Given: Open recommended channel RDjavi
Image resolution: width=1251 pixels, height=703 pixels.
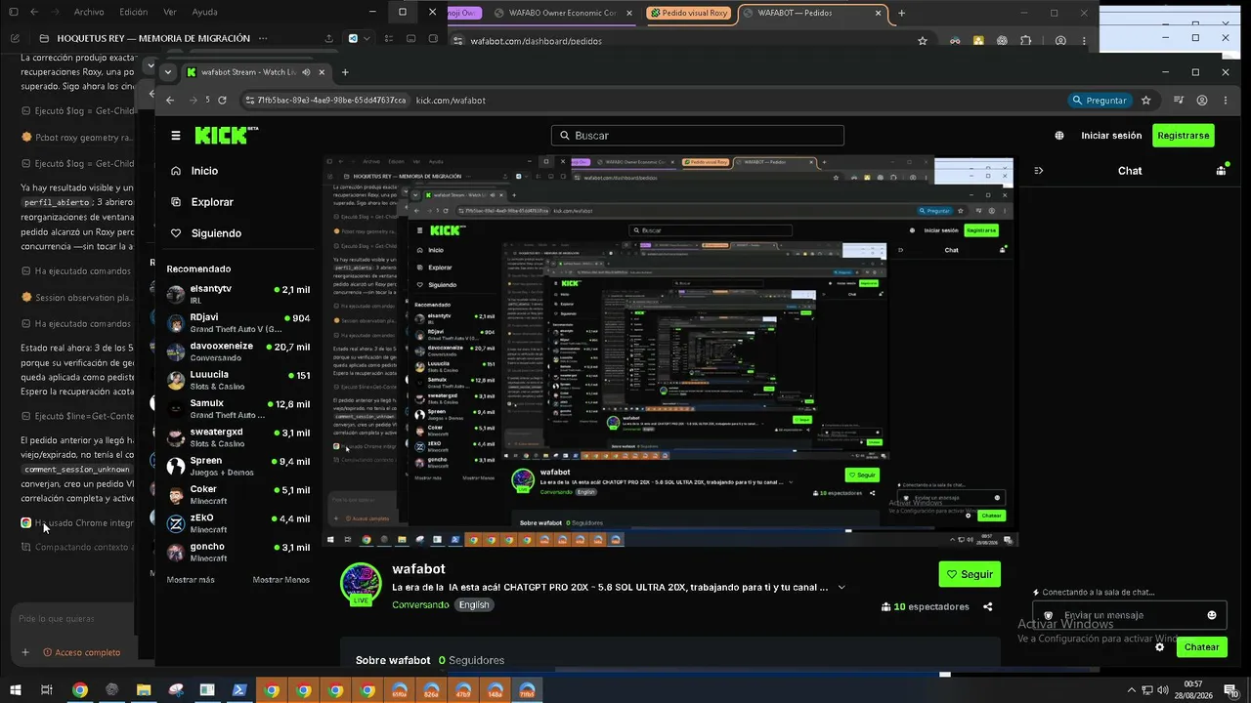Looking at the screenshot, I should (238, 323).
